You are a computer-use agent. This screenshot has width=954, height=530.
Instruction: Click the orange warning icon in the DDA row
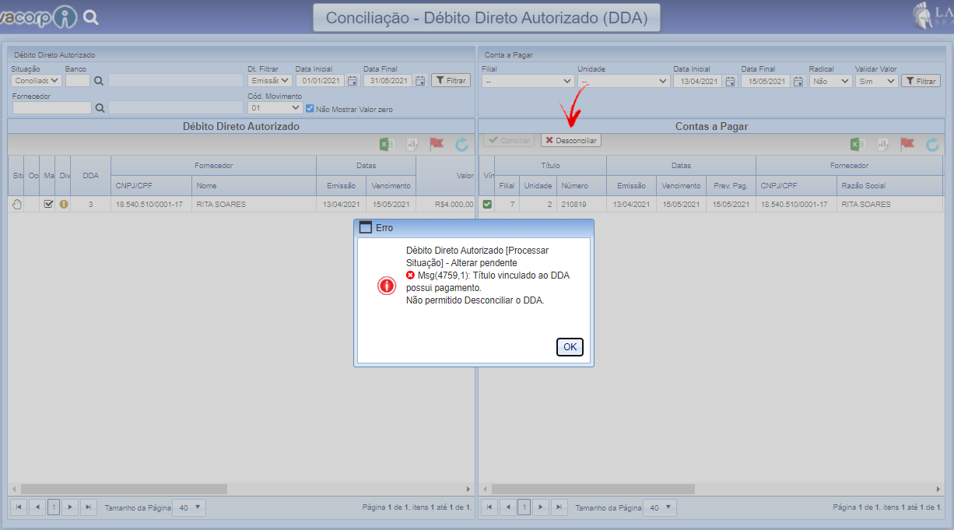64,204
